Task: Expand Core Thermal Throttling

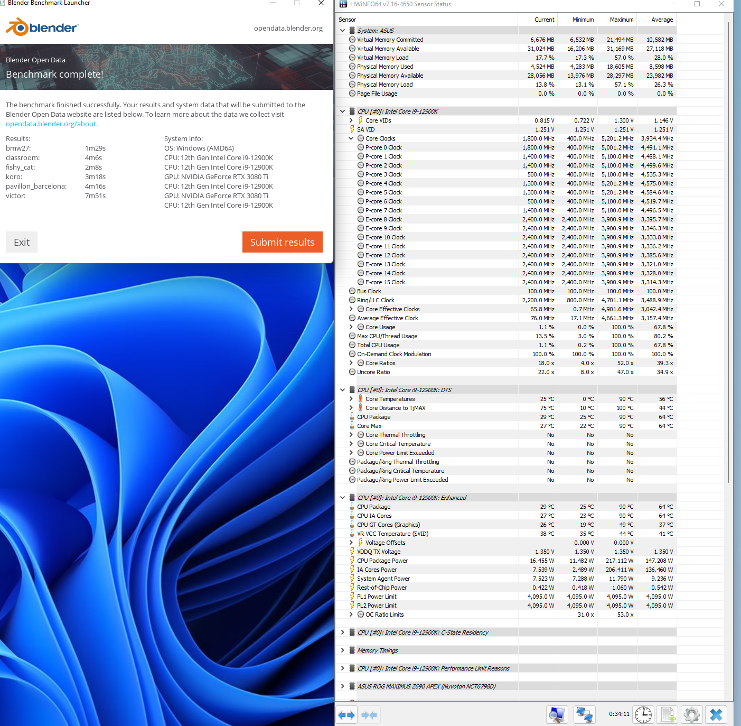Action: 351,435
